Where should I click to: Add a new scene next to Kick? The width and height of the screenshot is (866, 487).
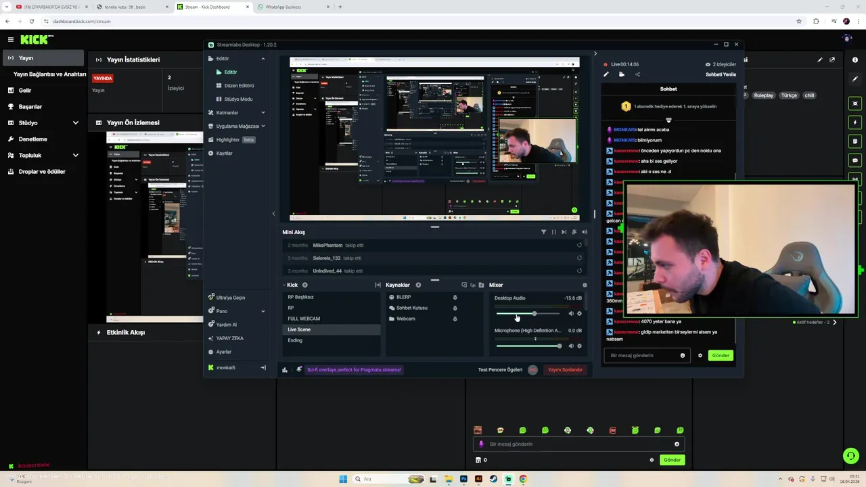[304, 285]
